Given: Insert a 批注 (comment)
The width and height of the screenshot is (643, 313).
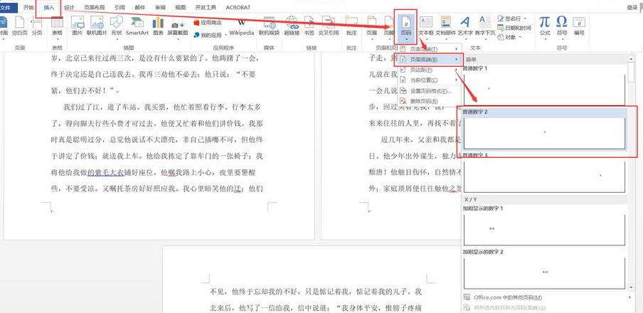Looking at the screenshot, I should 351,26.
